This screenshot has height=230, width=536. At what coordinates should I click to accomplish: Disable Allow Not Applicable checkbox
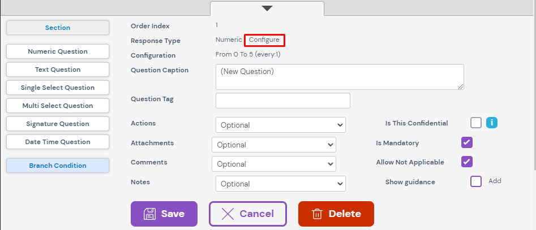pyautogui.click(x=467, y=162)
